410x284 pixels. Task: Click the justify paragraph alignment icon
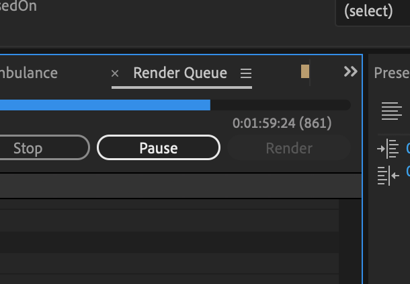pos(391,111)
